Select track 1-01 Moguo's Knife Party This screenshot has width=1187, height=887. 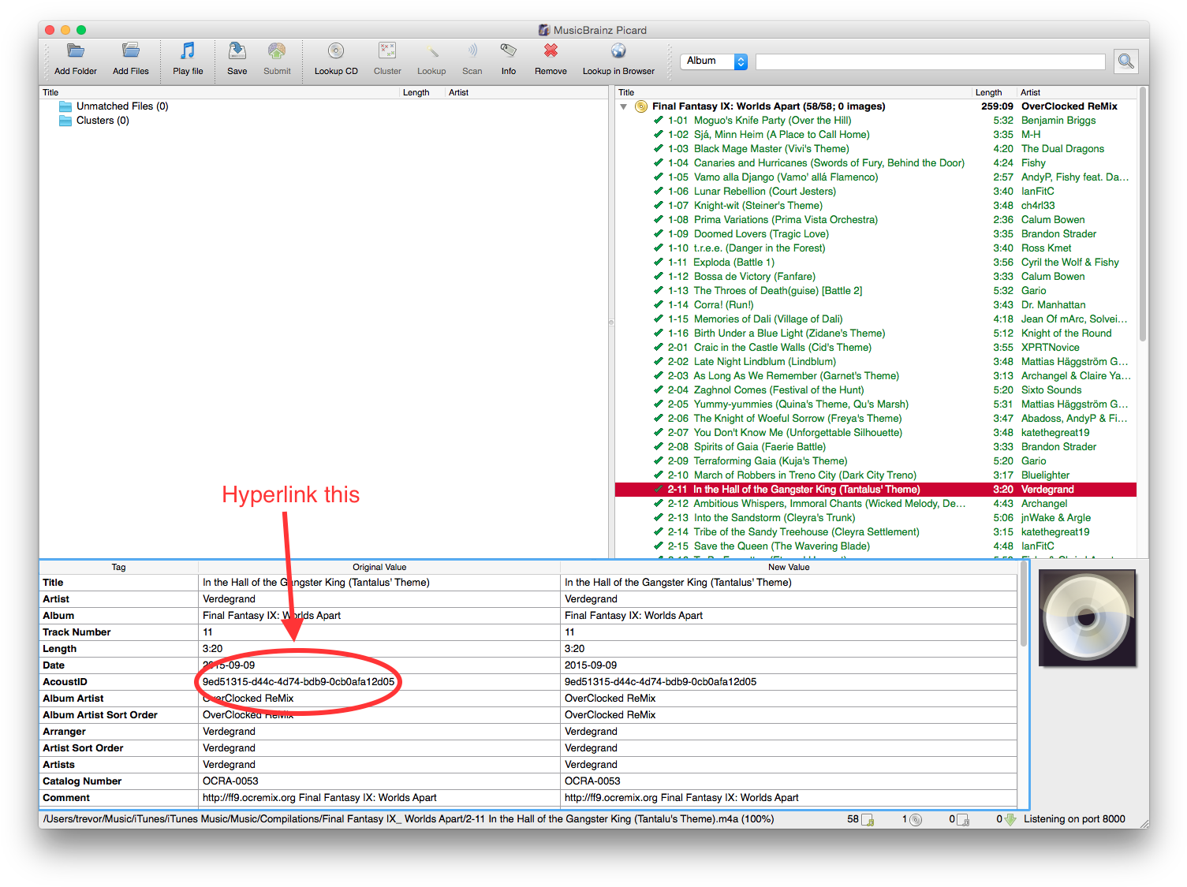click(x=771, y=121)
